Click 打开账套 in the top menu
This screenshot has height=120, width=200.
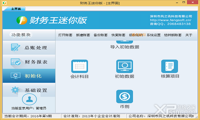pyautogui.click(x=65, y=35)
